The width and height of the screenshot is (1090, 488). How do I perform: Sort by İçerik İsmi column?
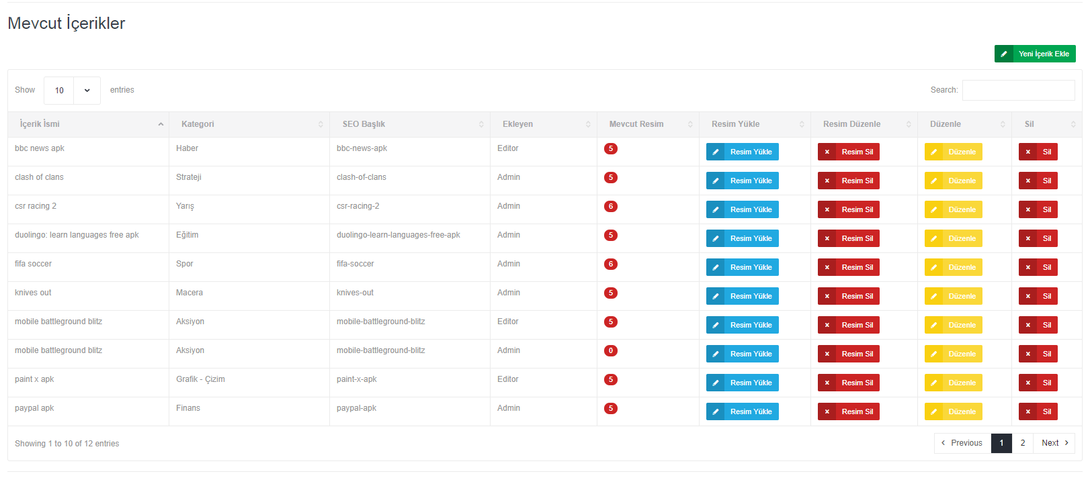pos(88,124)
